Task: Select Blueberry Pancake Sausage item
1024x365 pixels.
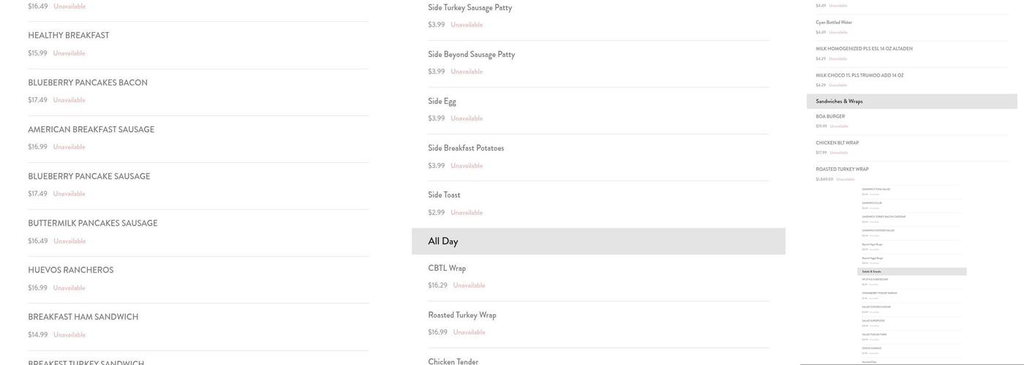Action: pyautogui.click(x=89, y=177)
